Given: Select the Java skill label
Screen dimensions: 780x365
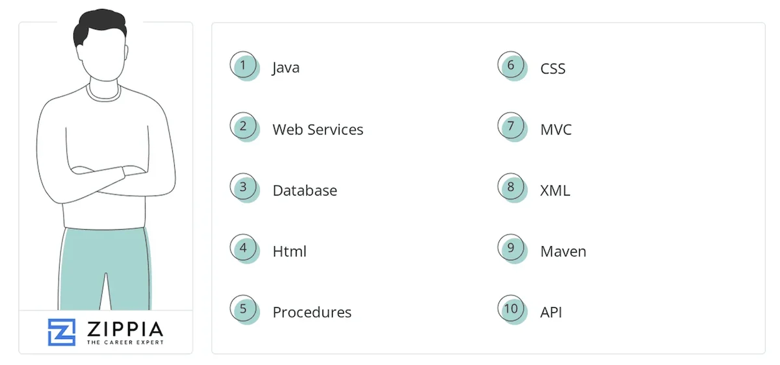Looking at the screenshot, I should point(286,68).
